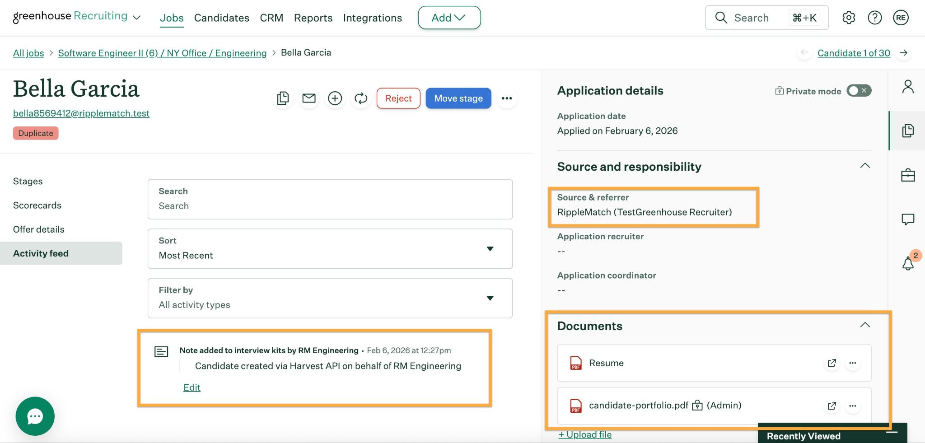Open the Sort Most Recent dropdown
This screenshot has width=925, height=443.
point(330,249)
